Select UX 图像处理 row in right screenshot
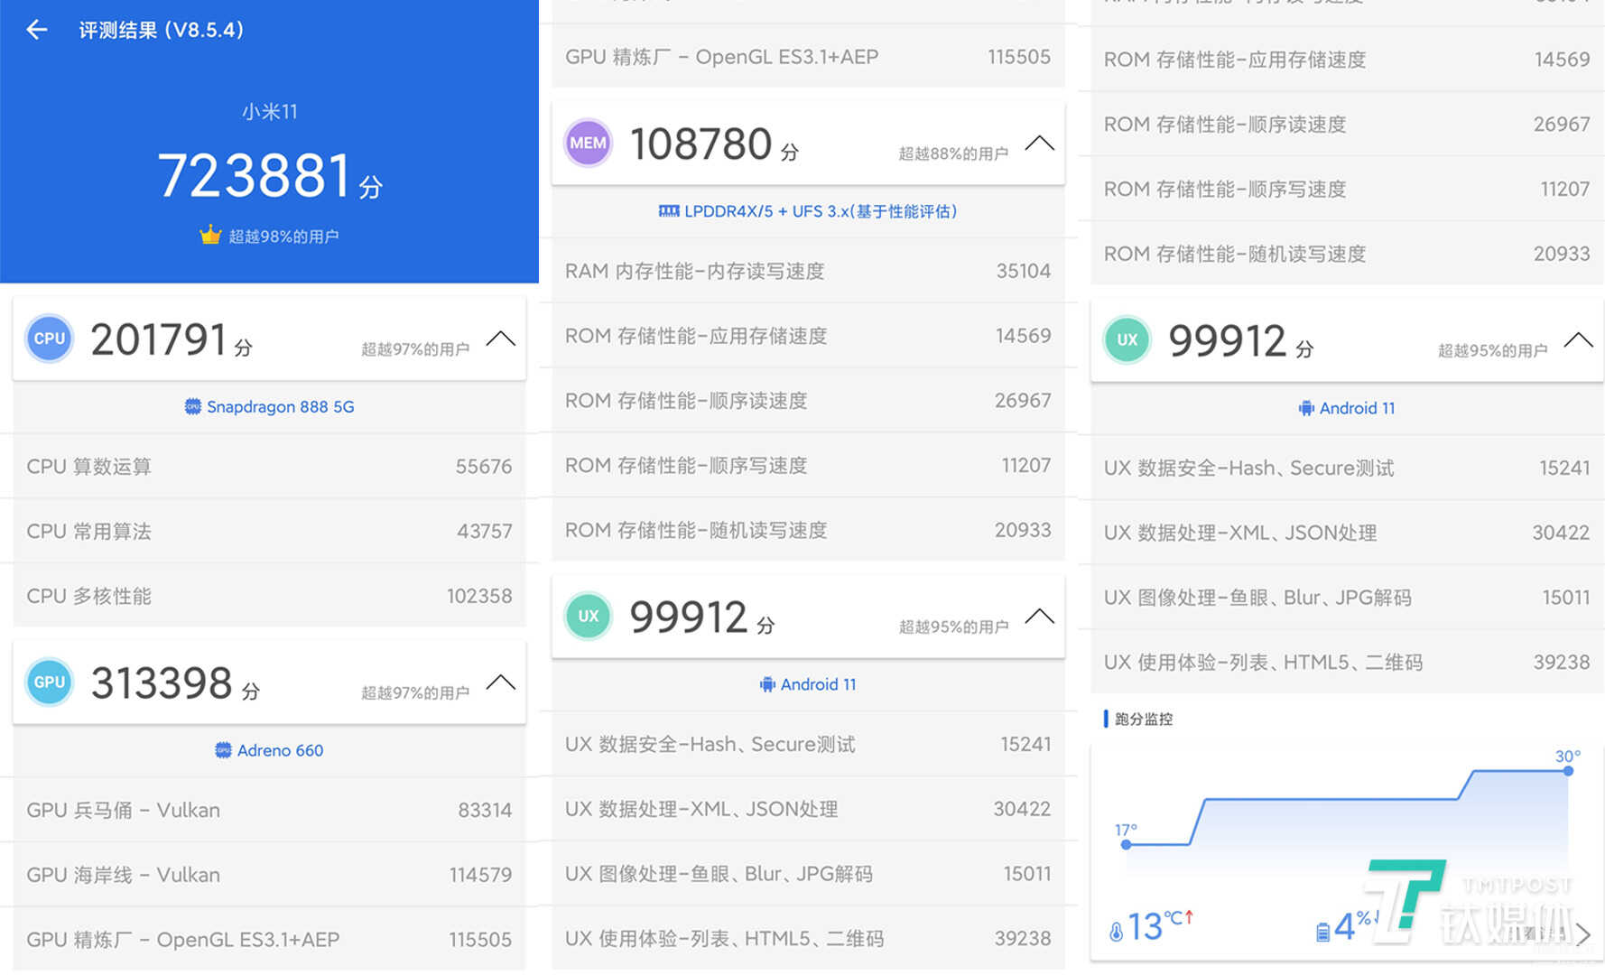 point(1347,598)
